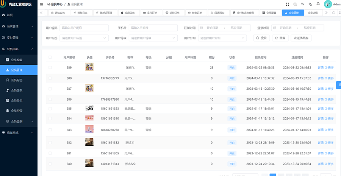
Task: Expand 商城系统 menu in sidebar
Action: pos(19,132)
